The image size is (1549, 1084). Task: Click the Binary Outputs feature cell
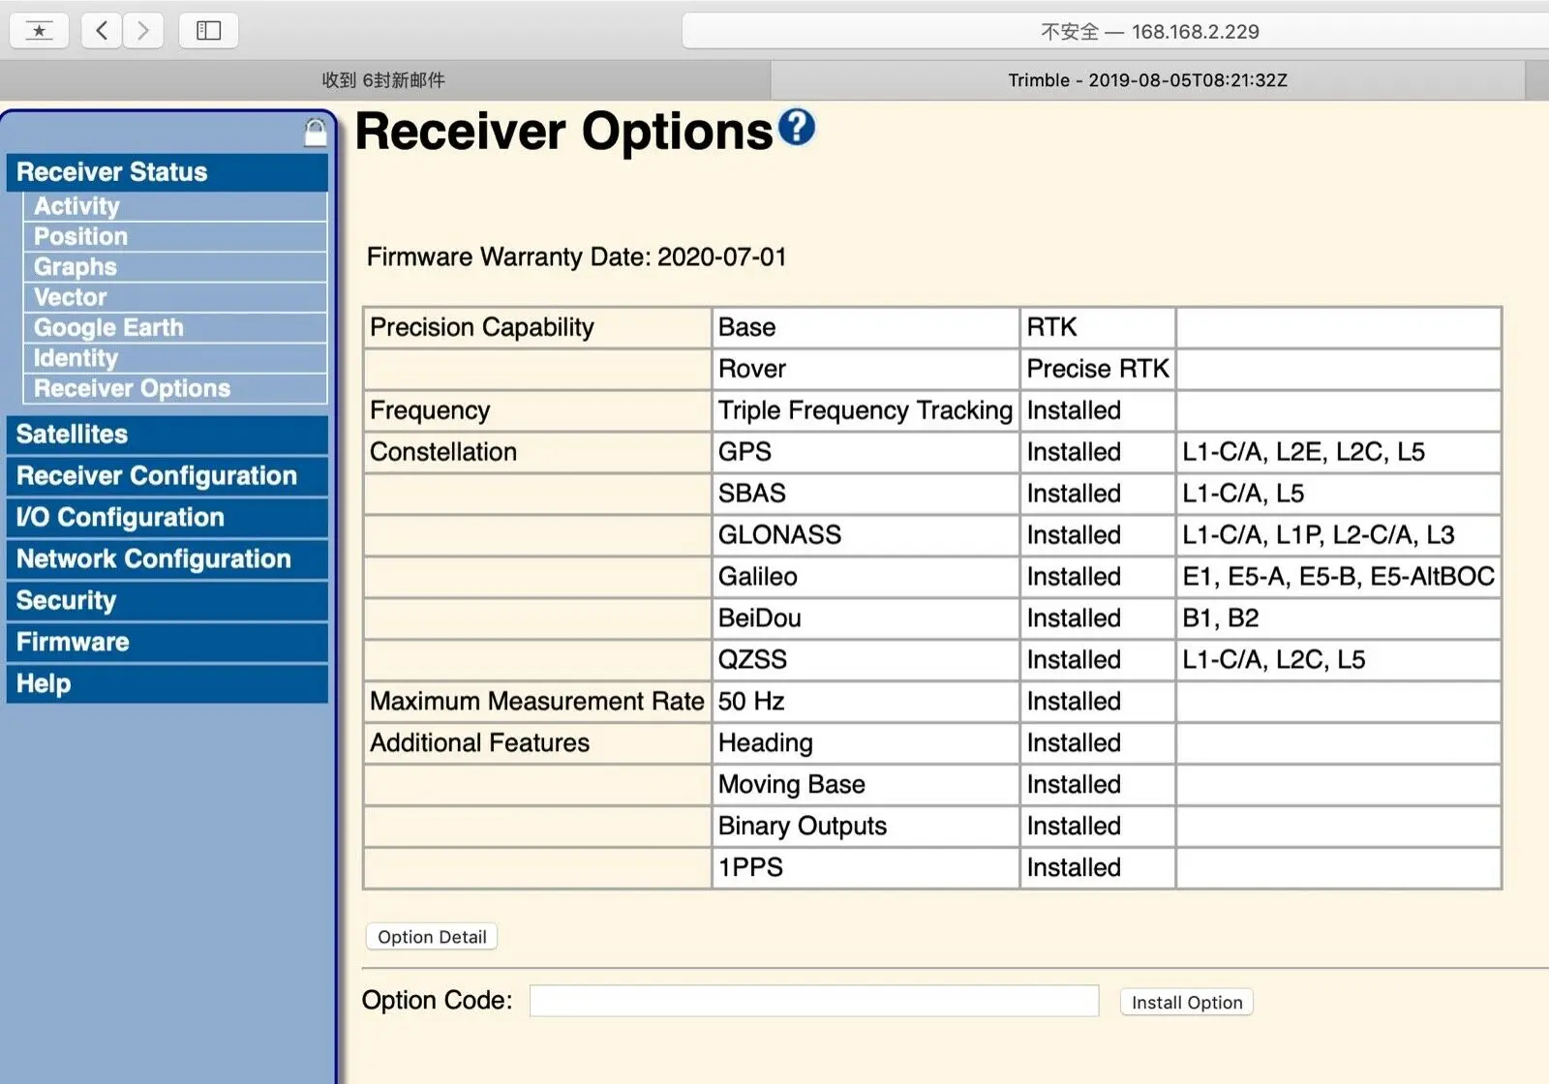[866, 828]
